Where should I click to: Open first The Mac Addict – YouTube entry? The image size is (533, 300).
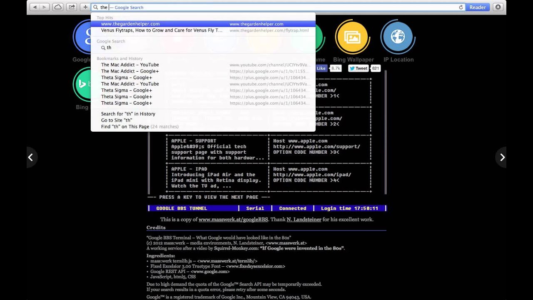point(203,65)
